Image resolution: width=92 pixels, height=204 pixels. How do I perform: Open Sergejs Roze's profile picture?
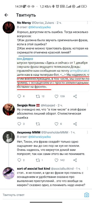[x=9, y=109]
